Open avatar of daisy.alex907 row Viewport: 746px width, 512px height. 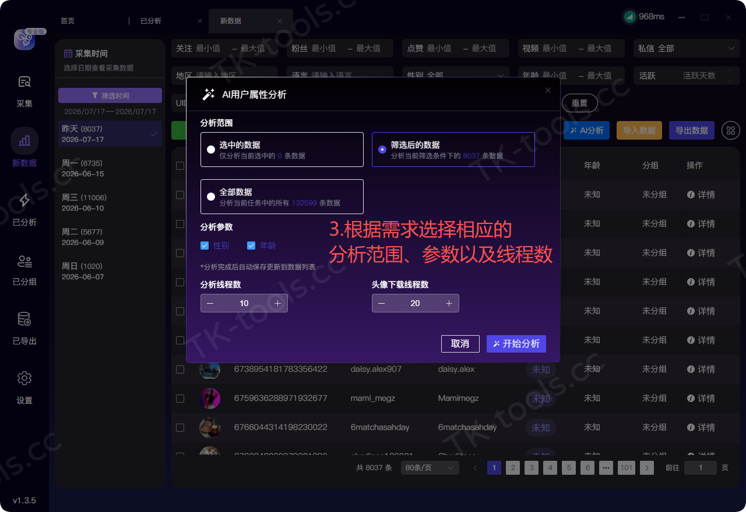point(210,369)
